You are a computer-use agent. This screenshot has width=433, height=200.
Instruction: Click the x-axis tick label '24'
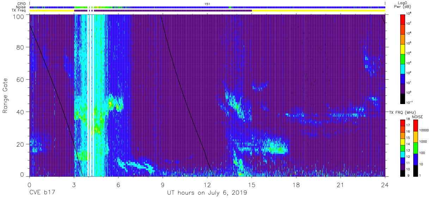tap(385, 185)
